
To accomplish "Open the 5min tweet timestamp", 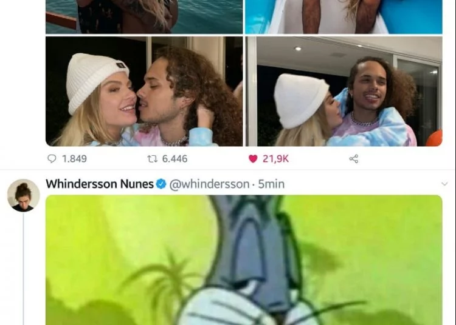I will pos(271,184).
